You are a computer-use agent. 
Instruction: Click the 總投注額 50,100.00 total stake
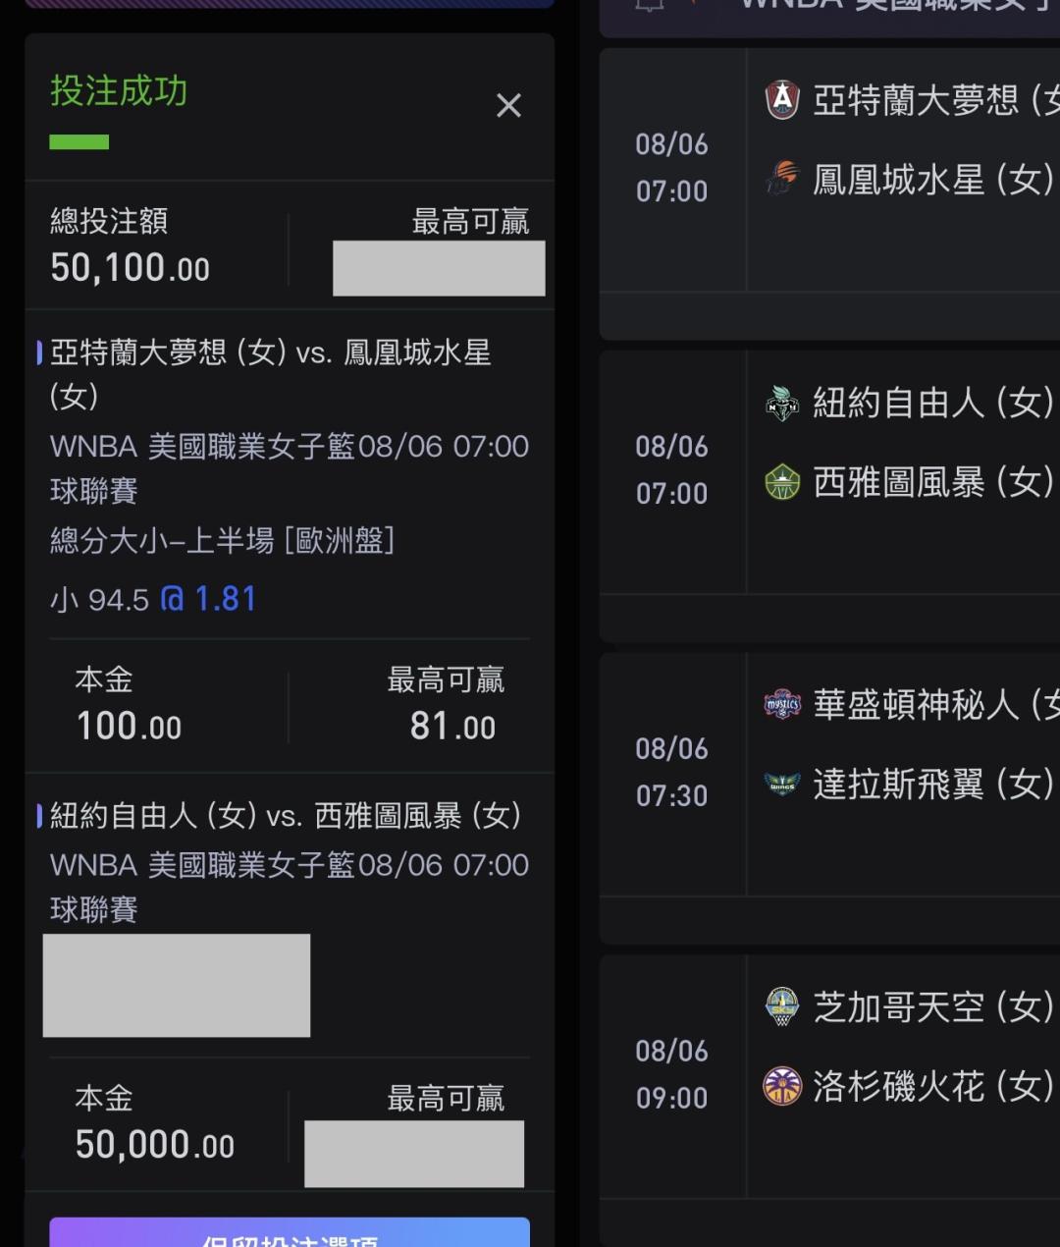[x=131, y=245]
